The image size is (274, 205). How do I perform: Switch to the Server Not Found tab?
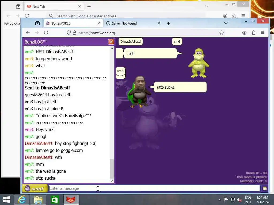133,23
